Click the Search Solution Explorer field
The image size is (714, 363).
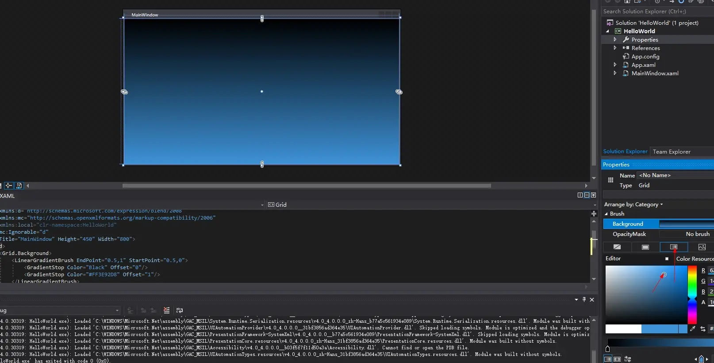tap(657, 12)
